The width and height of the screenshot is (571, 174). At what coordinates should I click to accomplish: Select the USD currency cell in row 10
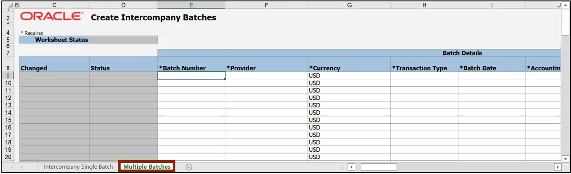tap(349, 83)
